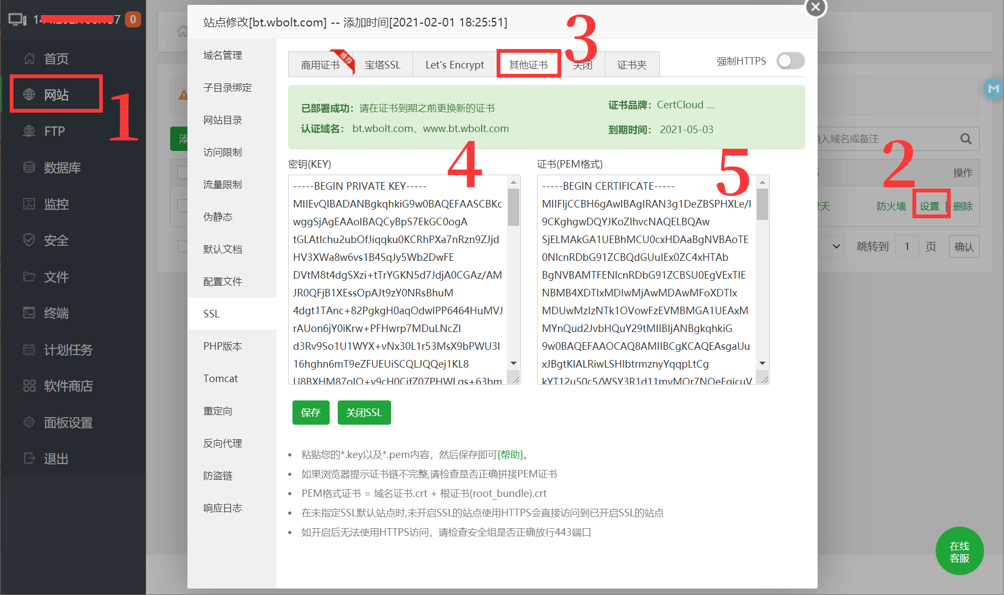Click the search magnifier icon
Screen dimensions: 1004x595
click(x=966, y=139)
